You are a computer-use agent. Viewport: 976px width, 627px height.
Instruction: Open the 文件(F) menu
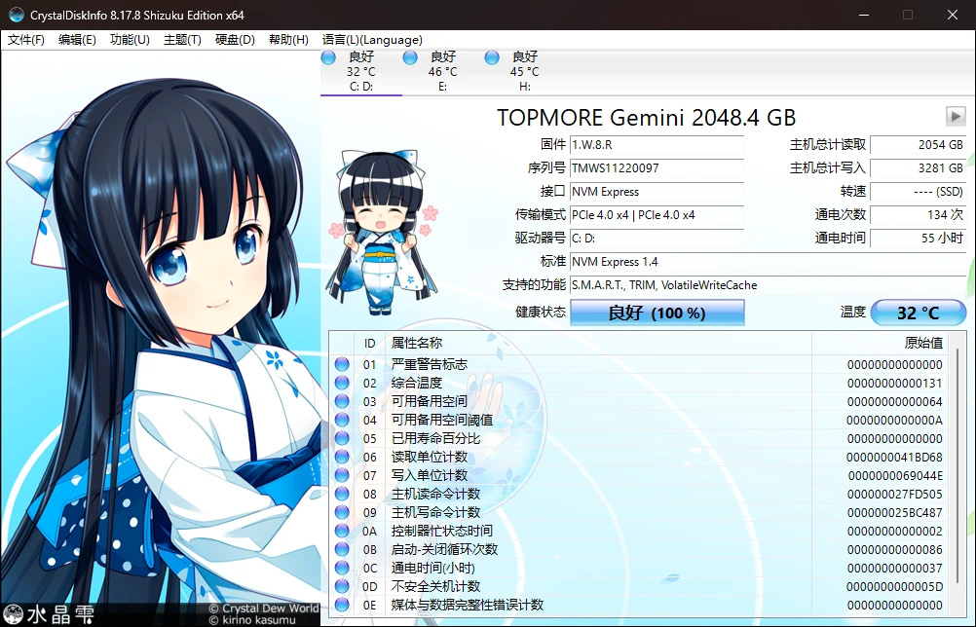coord(26,40)
